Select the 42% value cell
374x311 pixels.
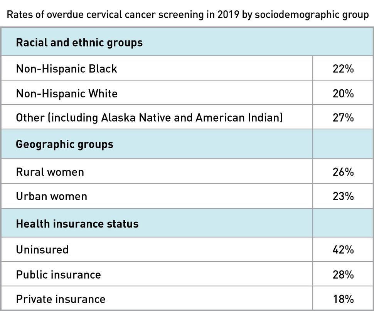pyautogui.click(x=343, y=250)
